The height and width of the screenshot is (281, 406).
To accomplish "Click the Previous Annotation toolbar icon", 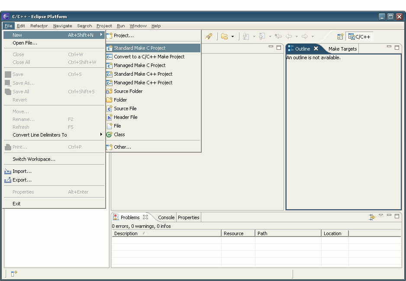I will (262, 36).
